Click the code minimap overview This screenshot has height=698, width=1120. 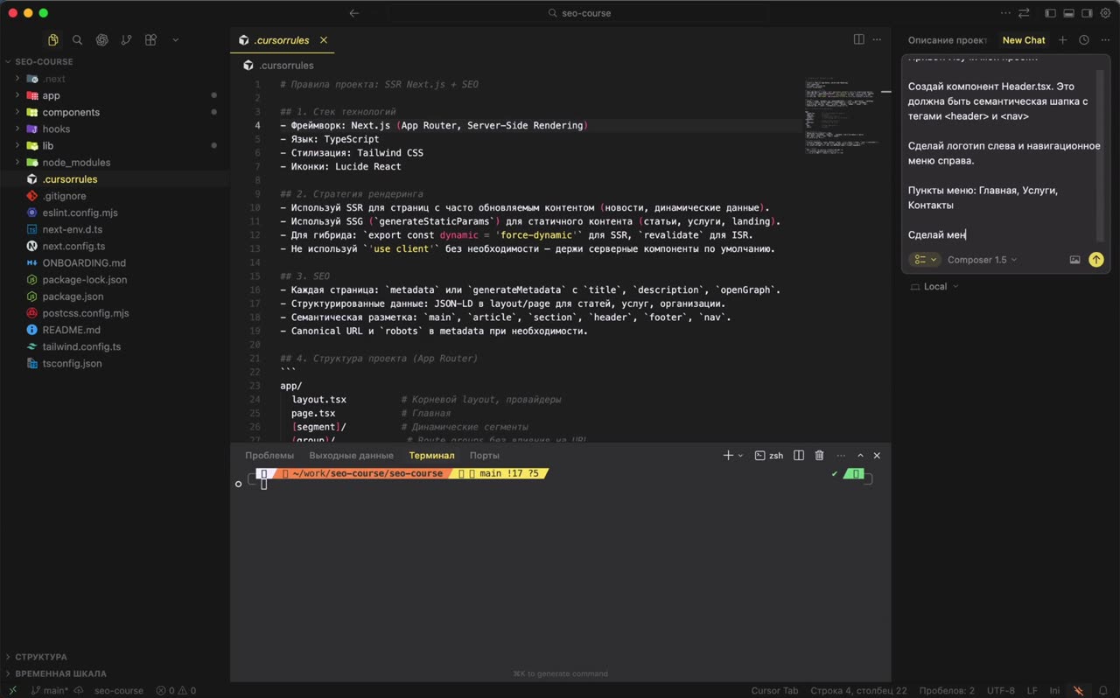click(x=843, y=116)
